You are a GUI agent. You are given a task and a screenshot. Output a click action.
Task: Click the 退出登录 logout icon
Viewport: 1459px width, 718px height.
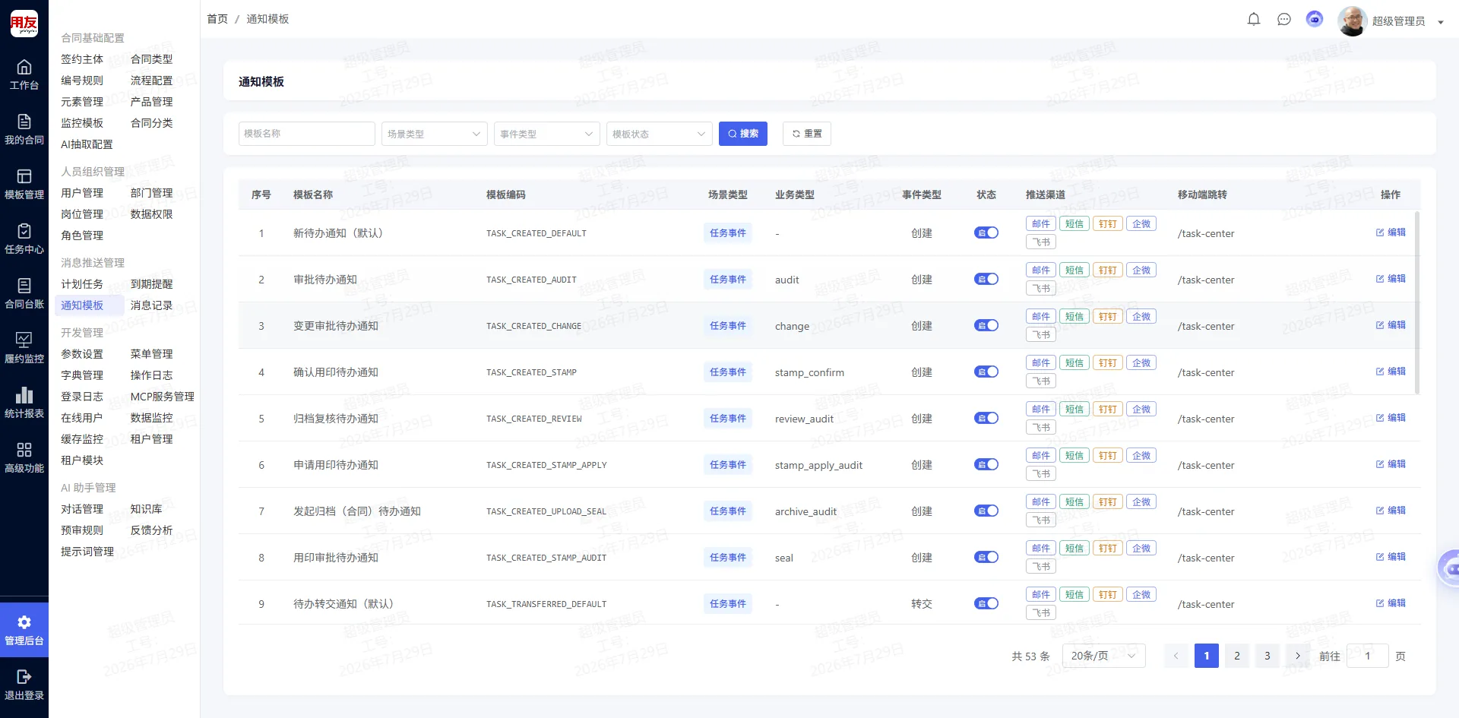point(24,685)
